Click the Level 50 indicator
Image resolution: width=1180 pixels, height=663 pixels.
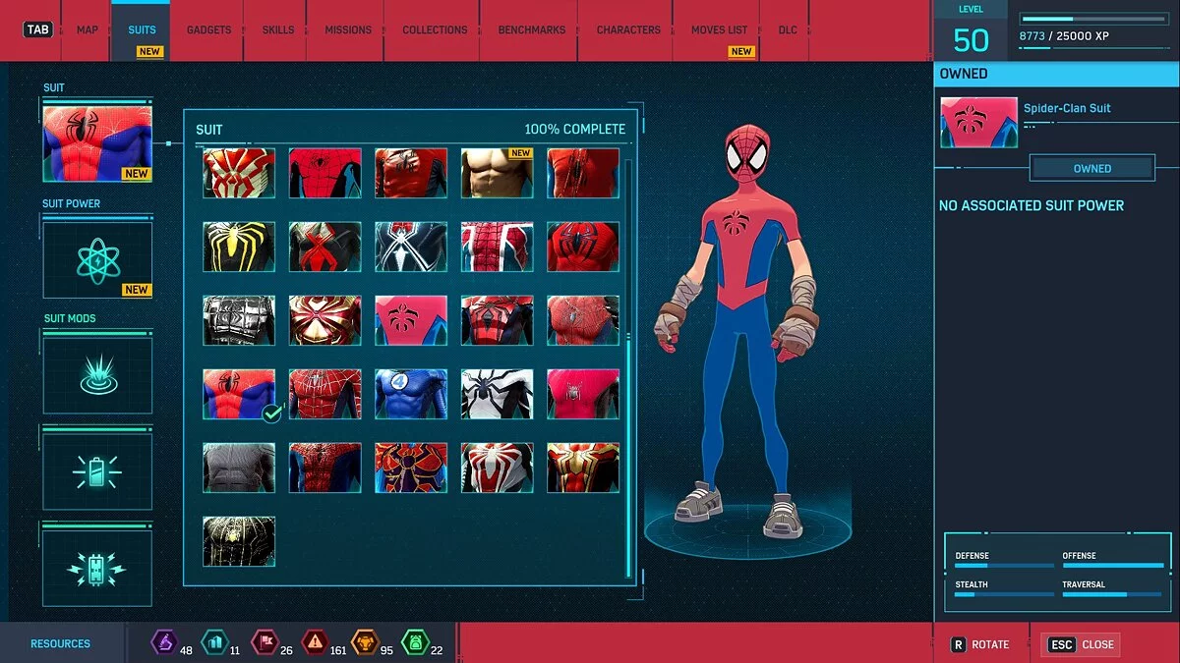[972, 29]
